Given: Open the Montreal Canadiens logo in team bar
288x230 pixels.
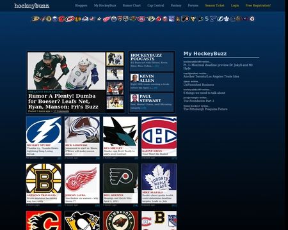Looking at the screenshot, I should click(x=141, y=19).
